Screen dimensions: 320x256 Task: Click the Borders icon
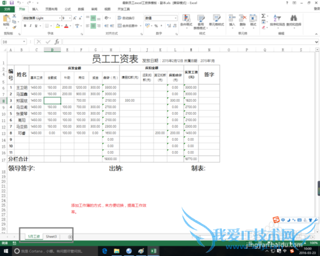(x=47, y=26)
